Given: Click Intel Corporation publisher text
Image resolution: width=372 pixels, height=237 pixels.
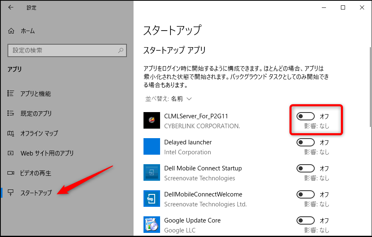Looking at the screenshot, I should (x=187, y=152).
